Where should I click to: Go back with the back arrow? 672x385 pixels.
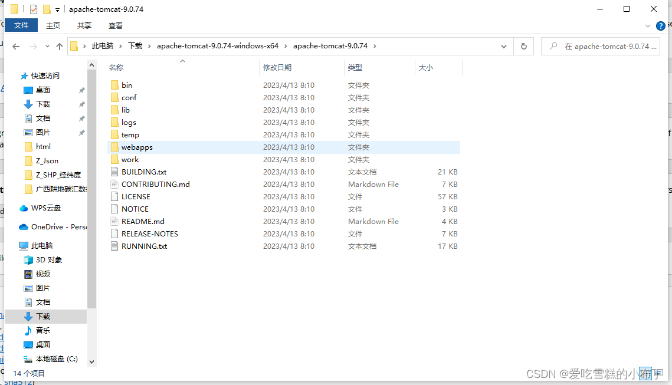point(16,46)
